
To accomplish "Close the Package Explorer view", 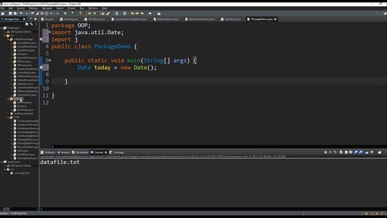I will (24, 19).
